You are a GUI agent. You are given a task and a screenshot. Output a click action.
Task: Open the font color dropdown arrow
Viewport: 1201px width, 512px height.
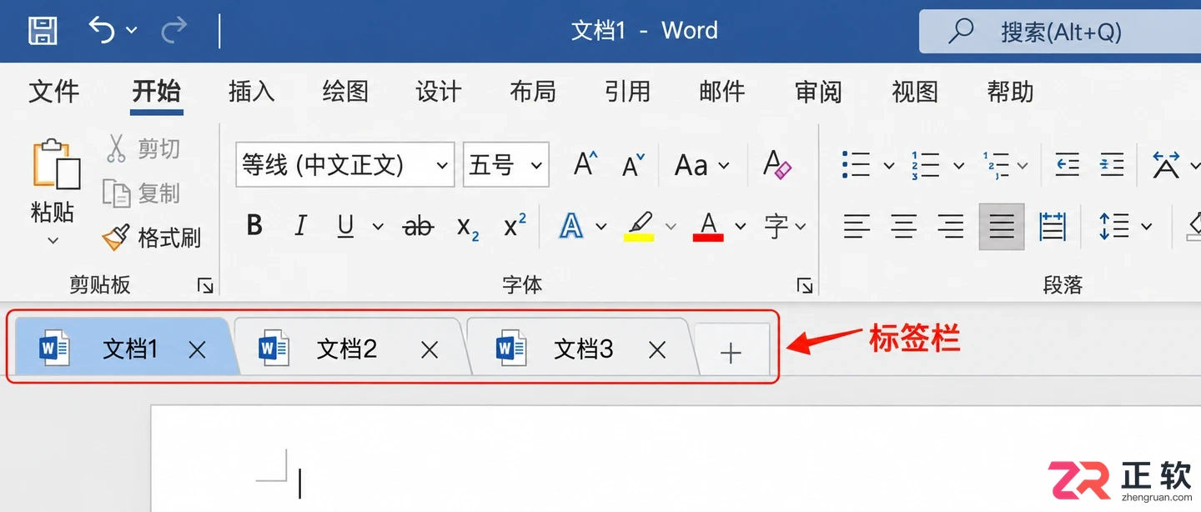point(741,226)
